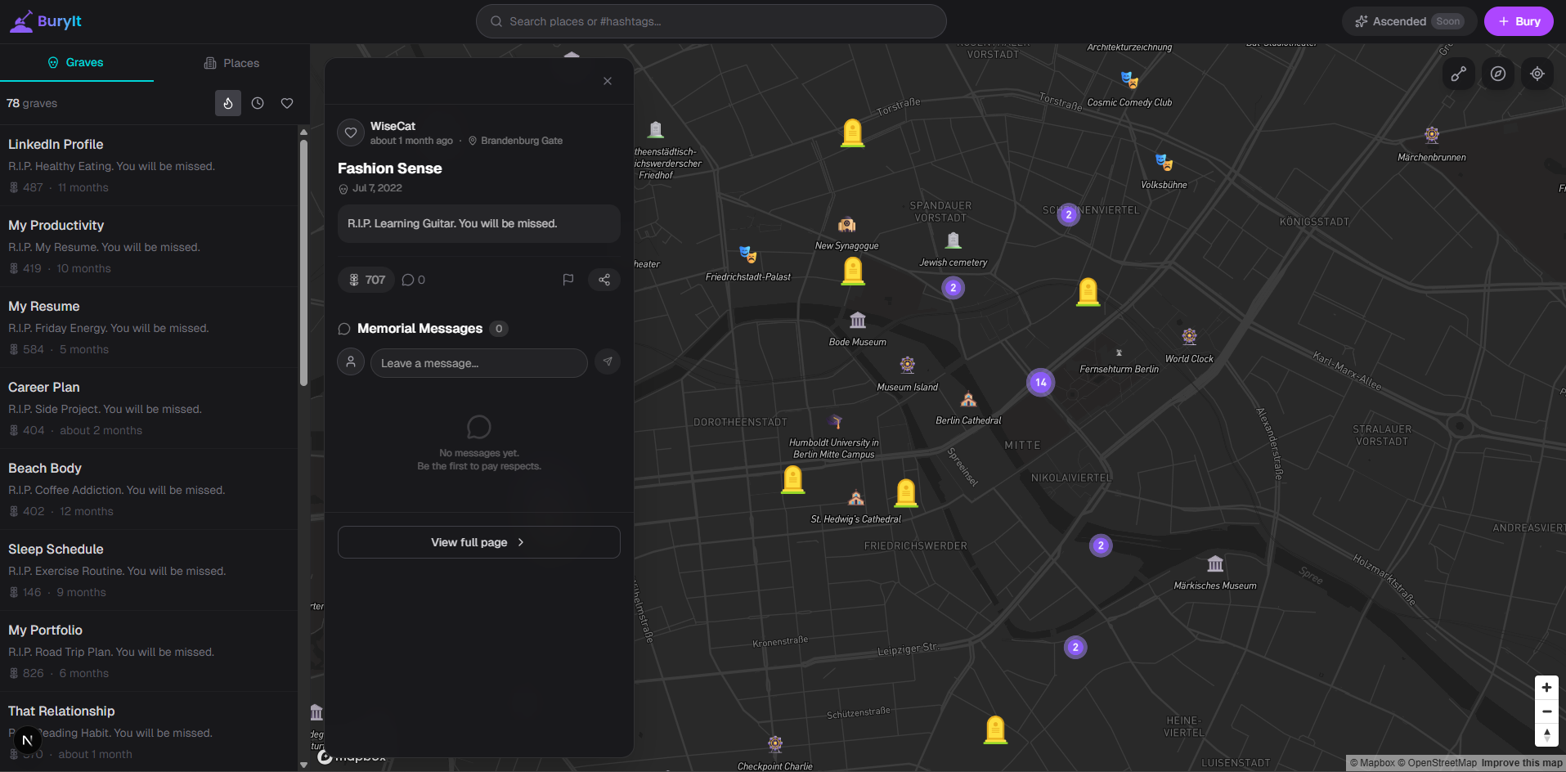The height and width of the screenshot is (772, 1566).
Task: Open Career Plan grave in list
Action: tap(149, 408)
